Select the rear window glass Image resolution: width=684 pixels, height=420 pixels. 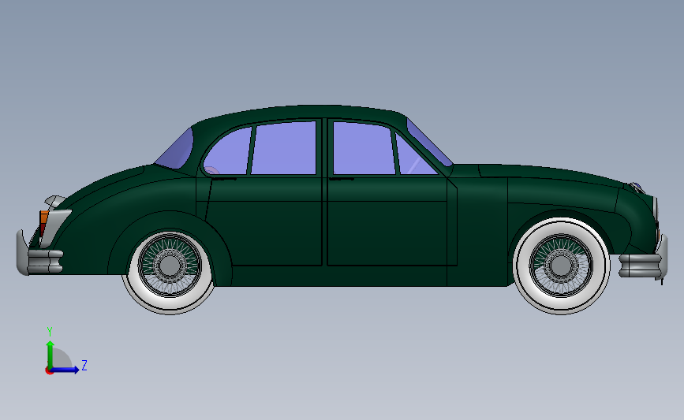click(x=176, y=151)
